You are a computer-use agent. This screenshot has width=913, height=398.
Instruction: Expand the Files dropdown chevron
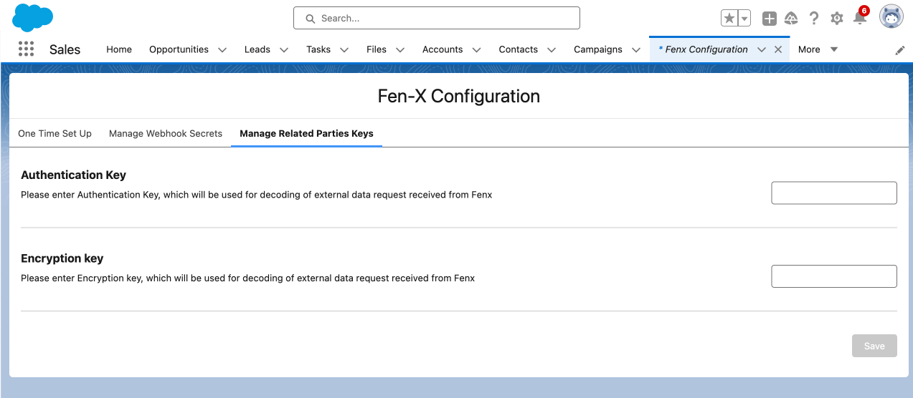[x=400, y=50]
